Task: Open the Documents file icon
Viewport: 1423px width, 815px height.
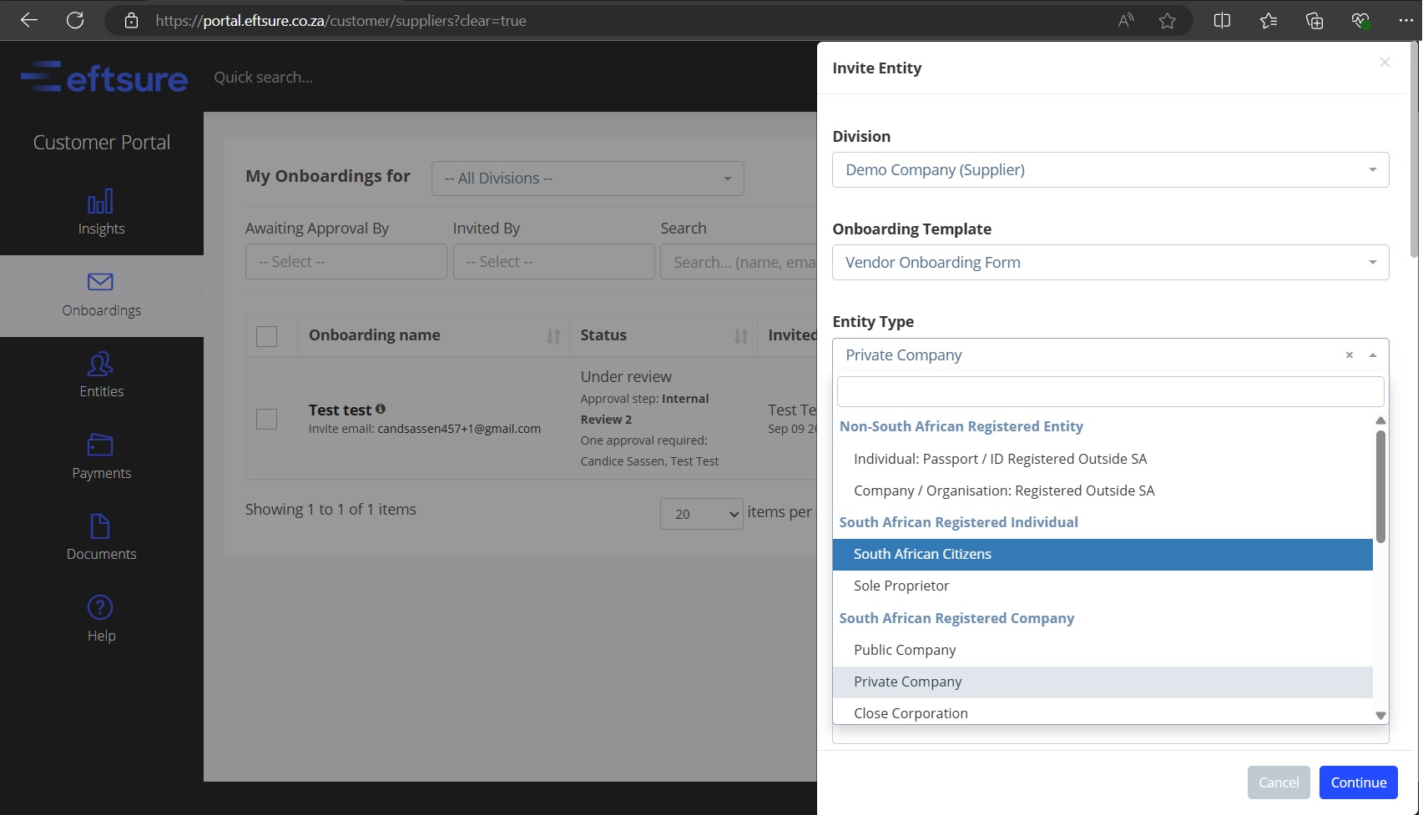Action: coord(100,526)
